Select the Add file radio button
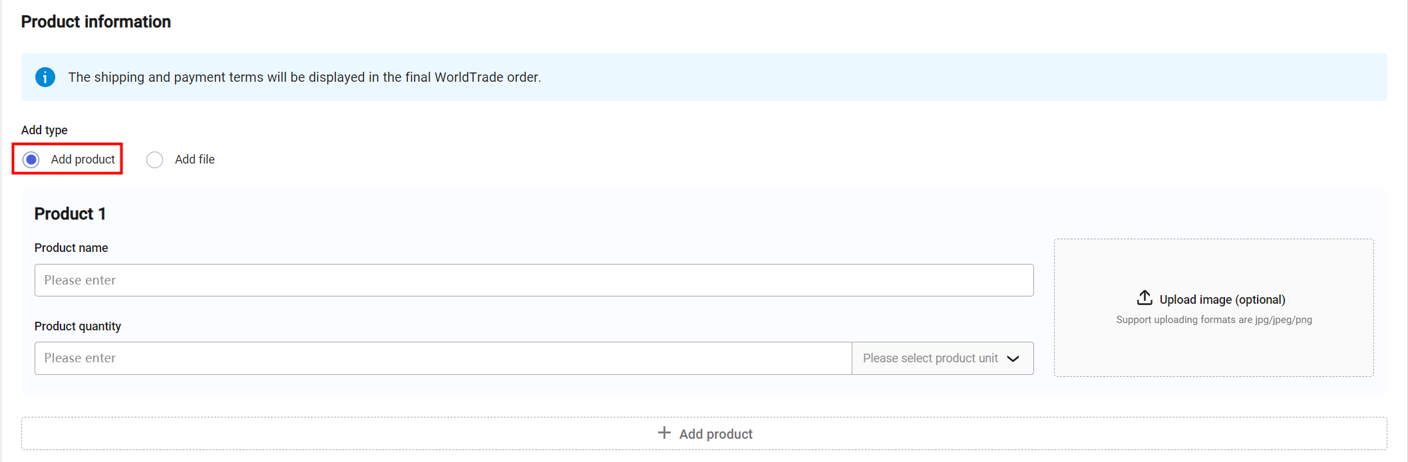The height and width of the screenshot is (462, 1408). 154,160
